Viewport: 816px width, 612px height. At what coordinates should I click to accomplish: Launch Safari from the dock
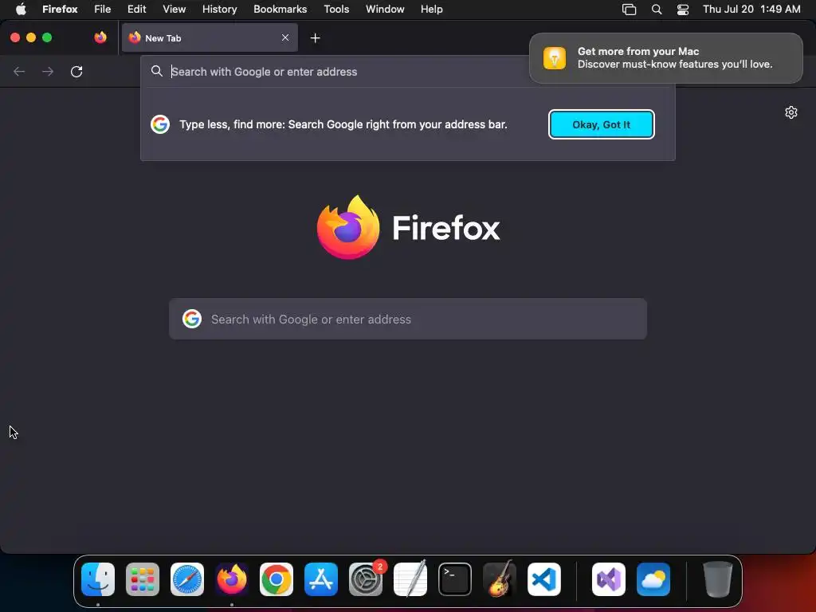(187, 579)
